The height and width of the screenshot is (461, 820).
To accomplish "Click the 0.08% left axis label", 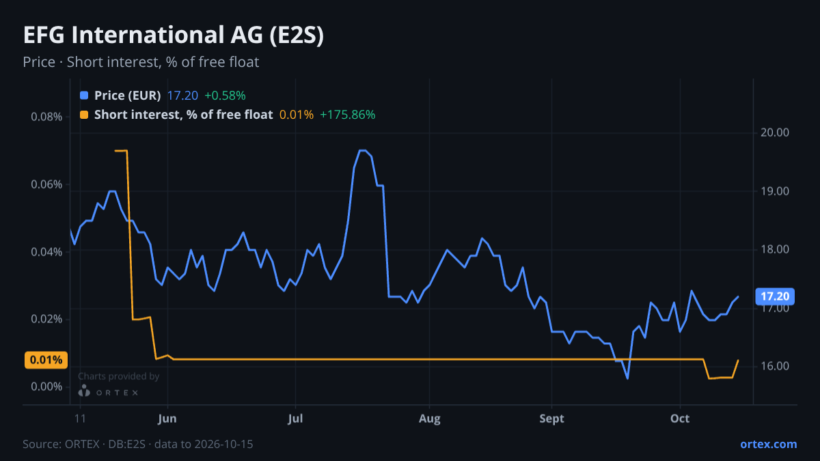I will 46,117.
